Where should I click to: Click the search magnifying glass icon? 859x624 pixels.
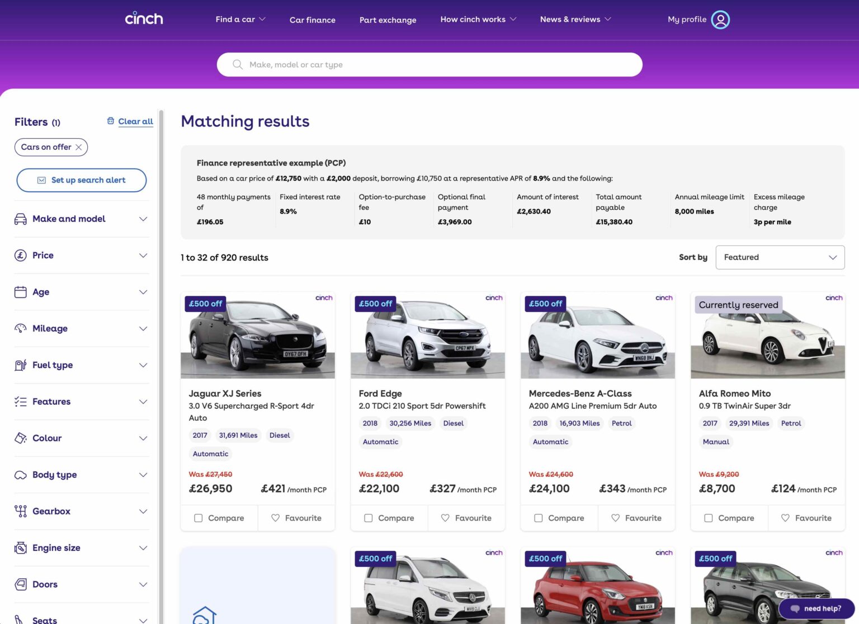tap(237, 64)
